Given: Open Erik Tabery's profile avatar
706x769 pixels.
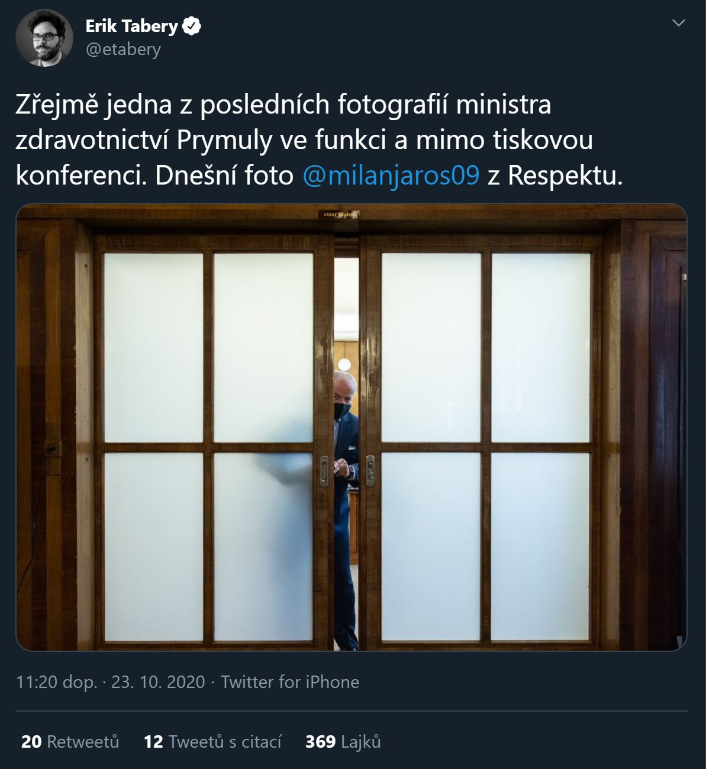Looking at the screenshot, I should pyautogui.click(x=44, y=38).
